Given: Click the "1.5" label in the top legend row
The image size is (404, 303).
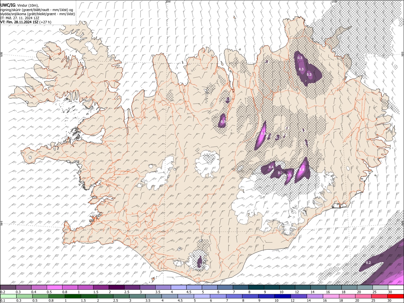Looking at the screenshot, I should 96,292.
